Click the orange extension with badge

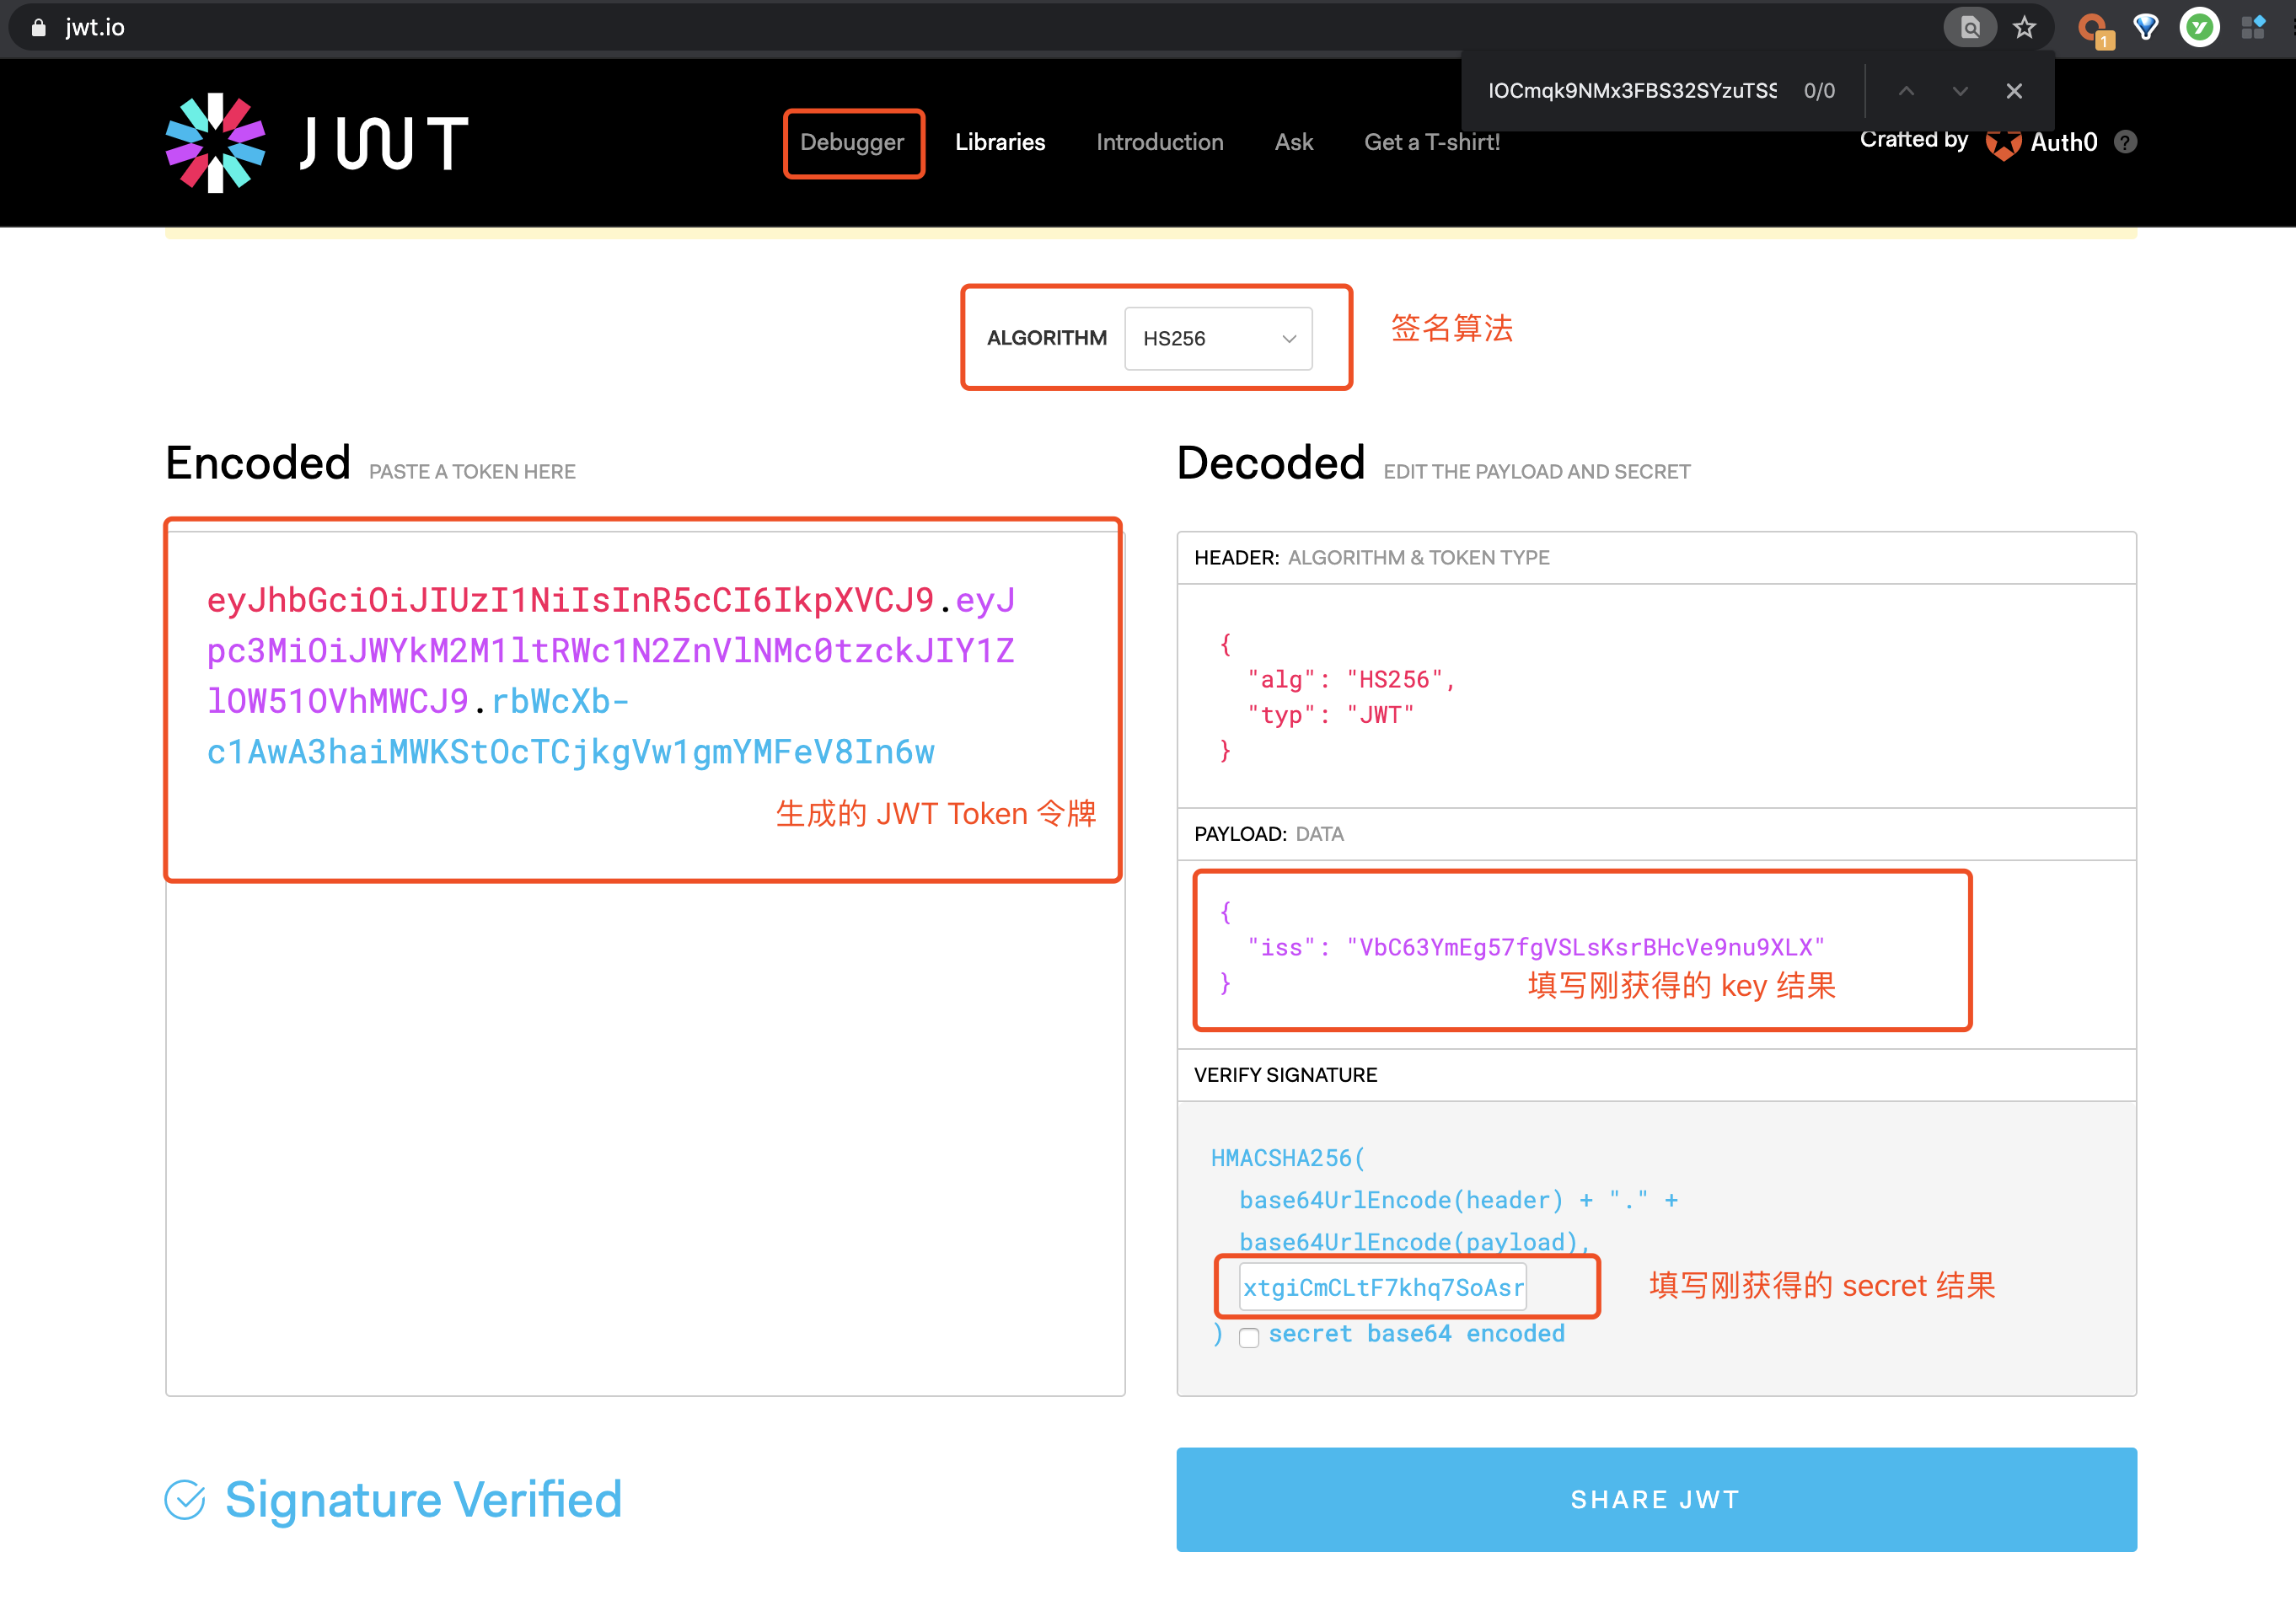tap(2091, 29)
